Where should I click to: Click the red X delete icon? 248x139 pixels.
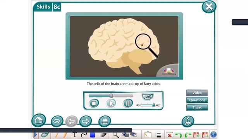click(170, 135)
